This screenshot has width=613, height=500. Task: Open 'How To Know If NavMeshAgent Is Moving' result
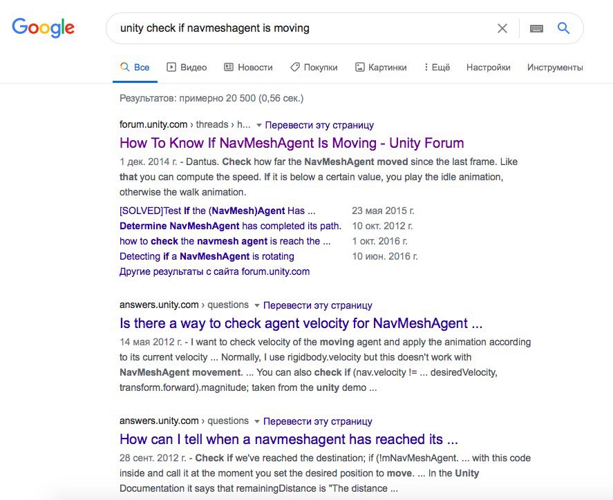pos(292,143)
